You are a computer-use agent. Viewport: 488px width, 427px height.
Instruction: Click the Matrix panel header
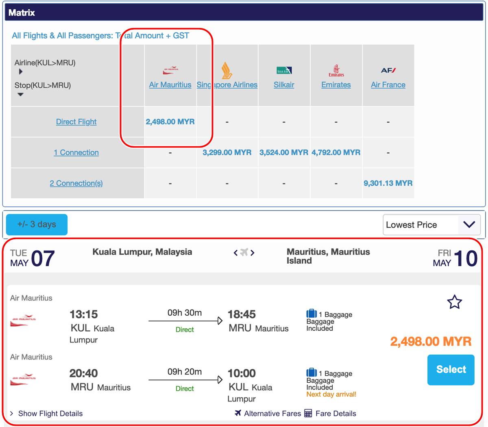click(x=244, y=13)
